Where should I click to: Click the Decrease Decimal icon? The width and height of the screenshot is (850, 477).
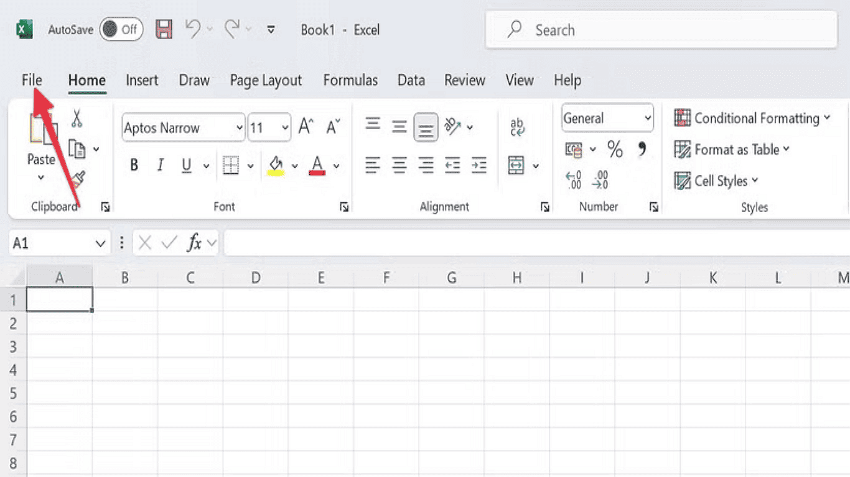coord(600,180)
